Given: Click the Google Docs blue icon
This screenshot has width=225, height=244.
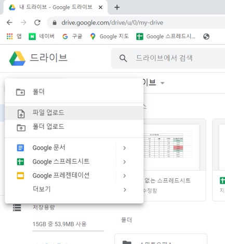Looking at the screenshot, I should [20, 148].
